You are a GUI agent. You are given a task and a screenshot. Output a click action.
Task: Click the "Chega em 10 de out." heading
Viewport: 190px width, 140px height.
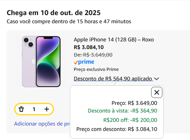point(54,13)
